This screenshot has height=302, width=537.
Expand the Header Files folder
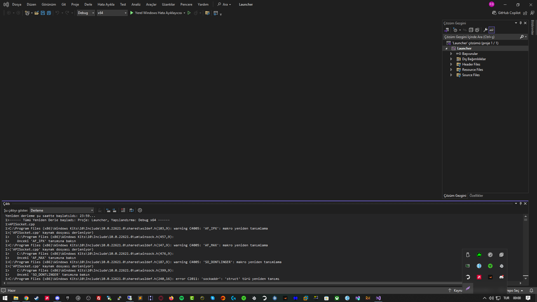451,64
